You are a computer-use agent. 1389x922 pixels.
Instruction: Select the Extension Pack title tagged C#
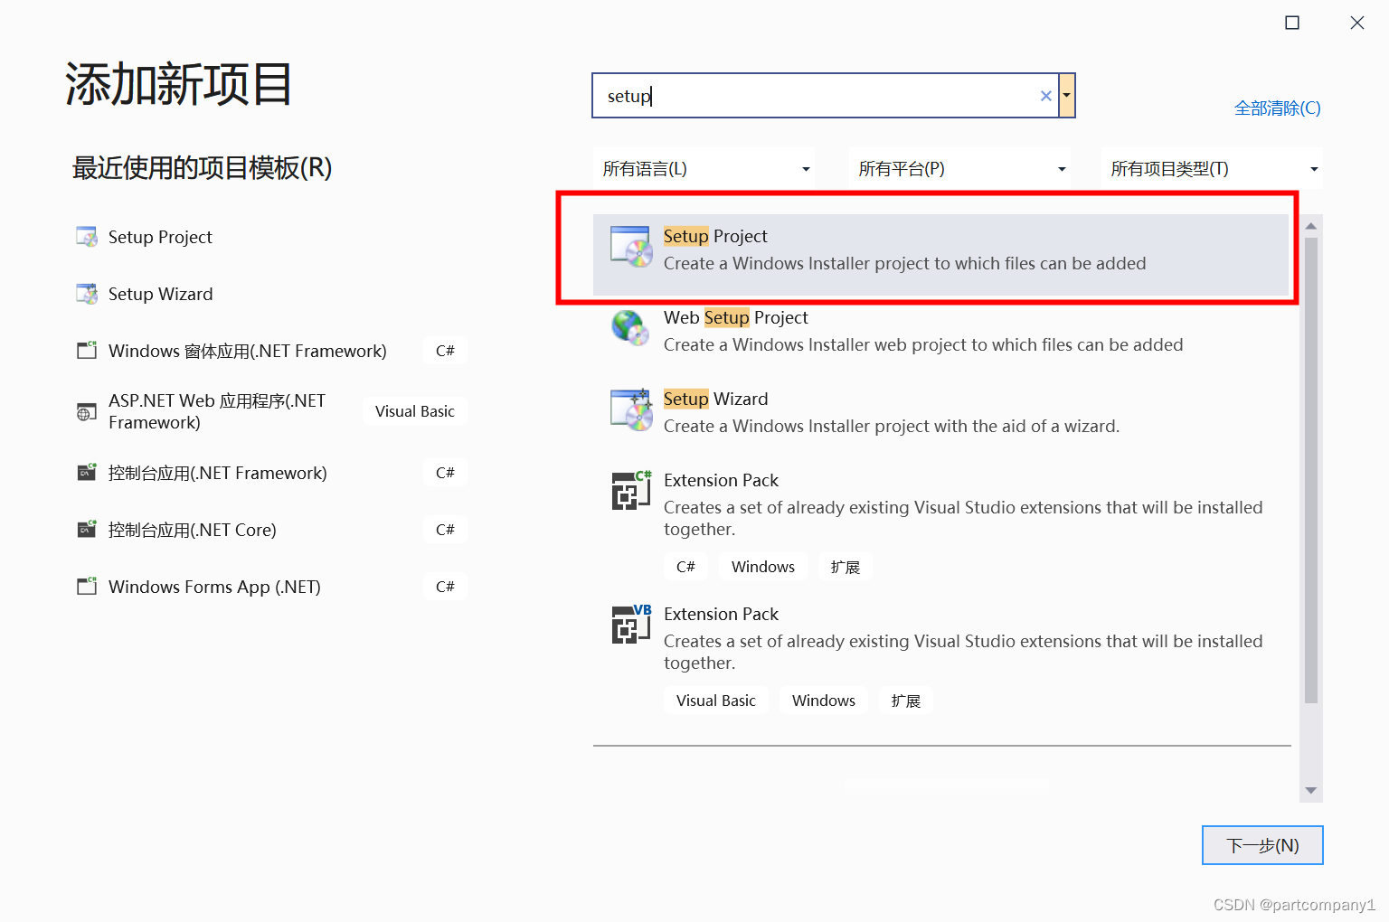click(x=721, y=480)
